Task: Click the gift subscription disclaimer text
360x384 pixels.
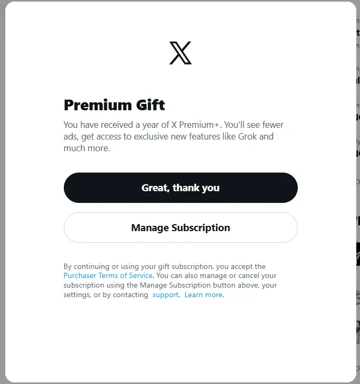Action: (x=170, y=280)
